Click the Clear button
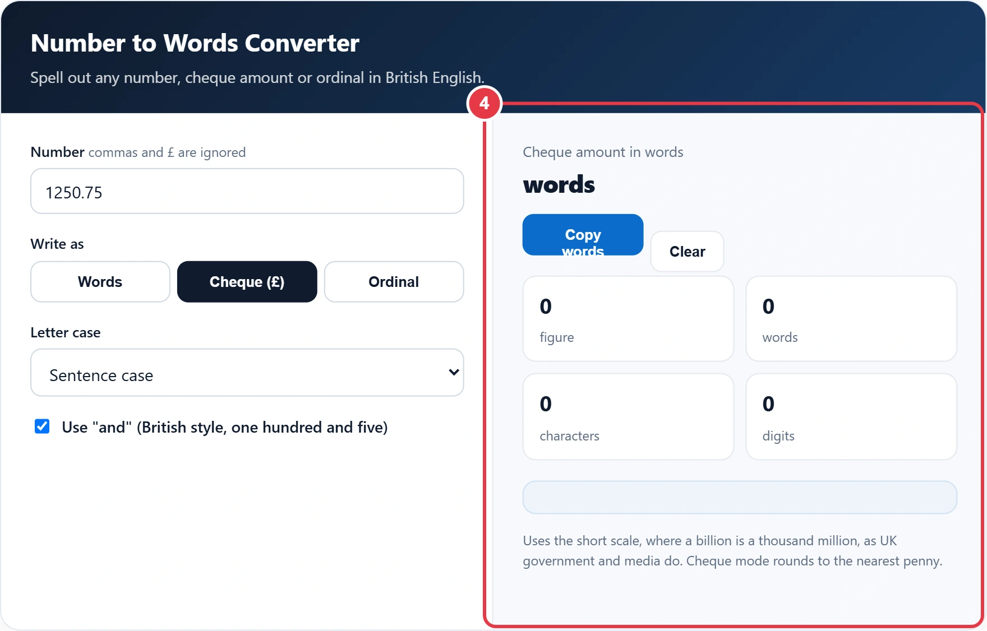Image resolution: width=987 pixels, height=631 pixels. [x=687, y=252]
